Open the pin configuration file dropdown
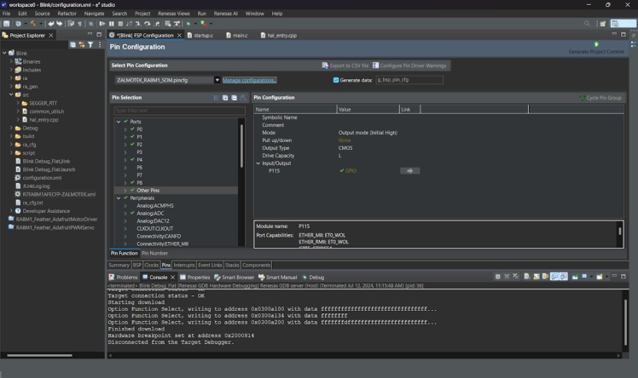Image resolution: width=638 pixels, height=378 pixels. click(217, 80)
